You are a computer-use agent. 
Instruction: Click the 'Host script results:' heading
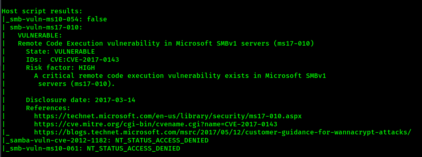(42, 12)
